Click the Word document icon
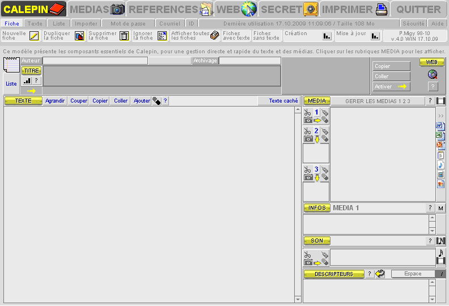Viewport: 449px width, 306px height. pos(440,126)
